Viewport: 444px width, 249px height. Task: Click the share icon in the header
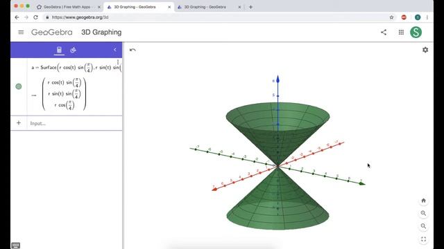(x=384, y=33)
